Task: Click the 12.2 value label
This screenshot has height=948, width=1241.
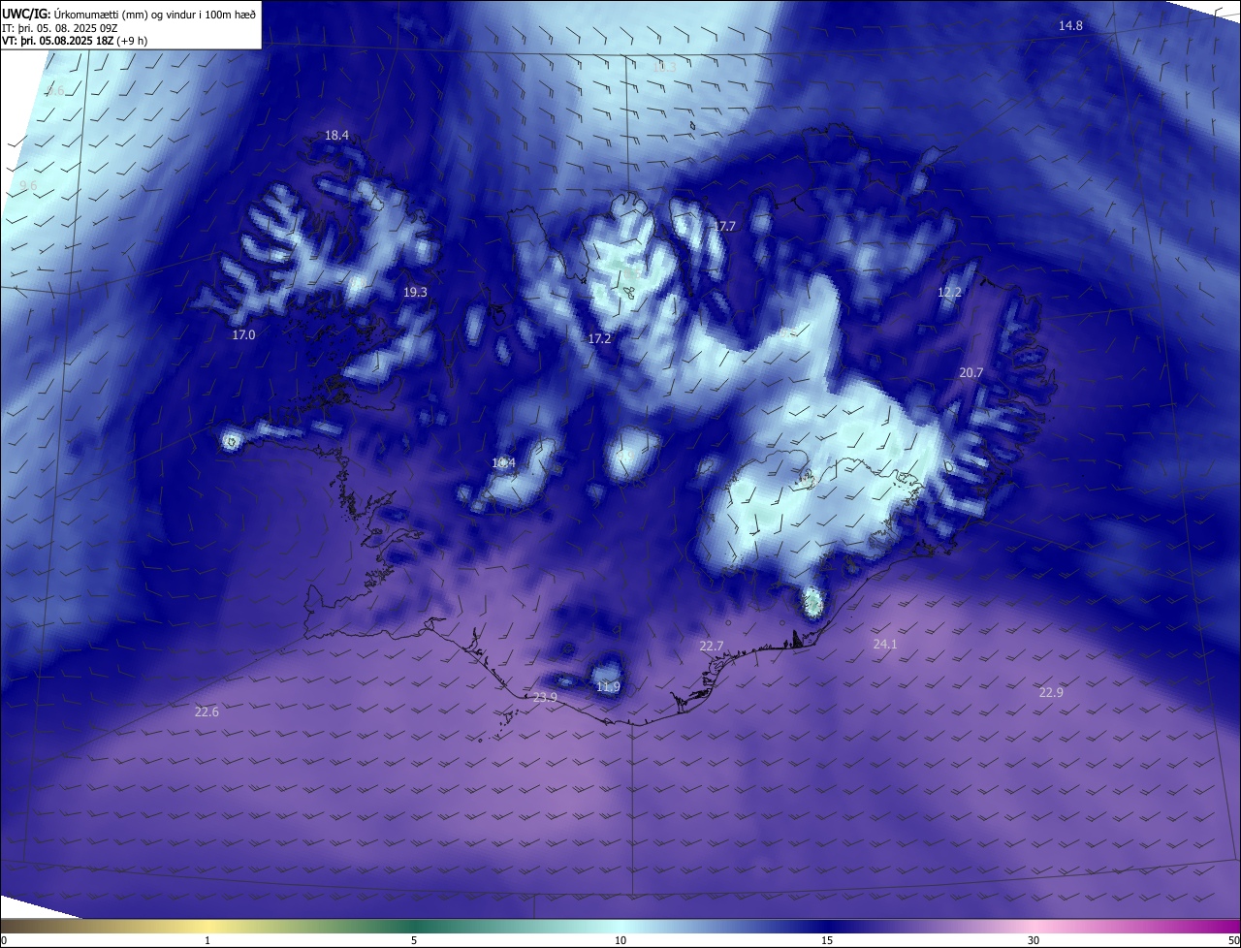Action: coord(949,292)
